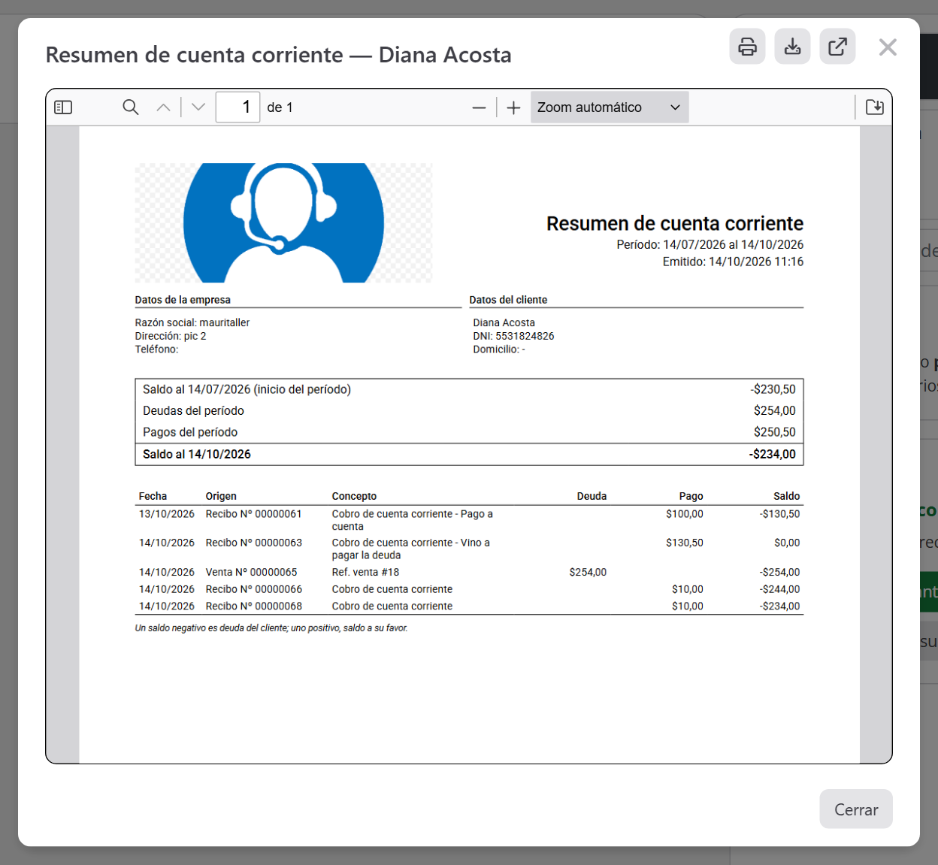Select 'Razón social: mauritaller' text
938x865 pixels.
[x=192, y=322]
